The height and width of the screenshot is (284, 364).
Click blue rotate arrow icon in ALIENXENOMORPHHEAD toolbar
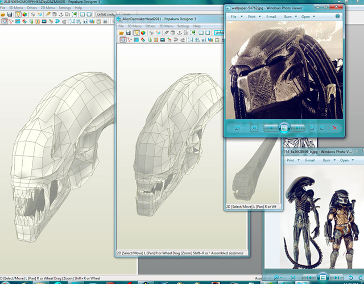(57, 22)
